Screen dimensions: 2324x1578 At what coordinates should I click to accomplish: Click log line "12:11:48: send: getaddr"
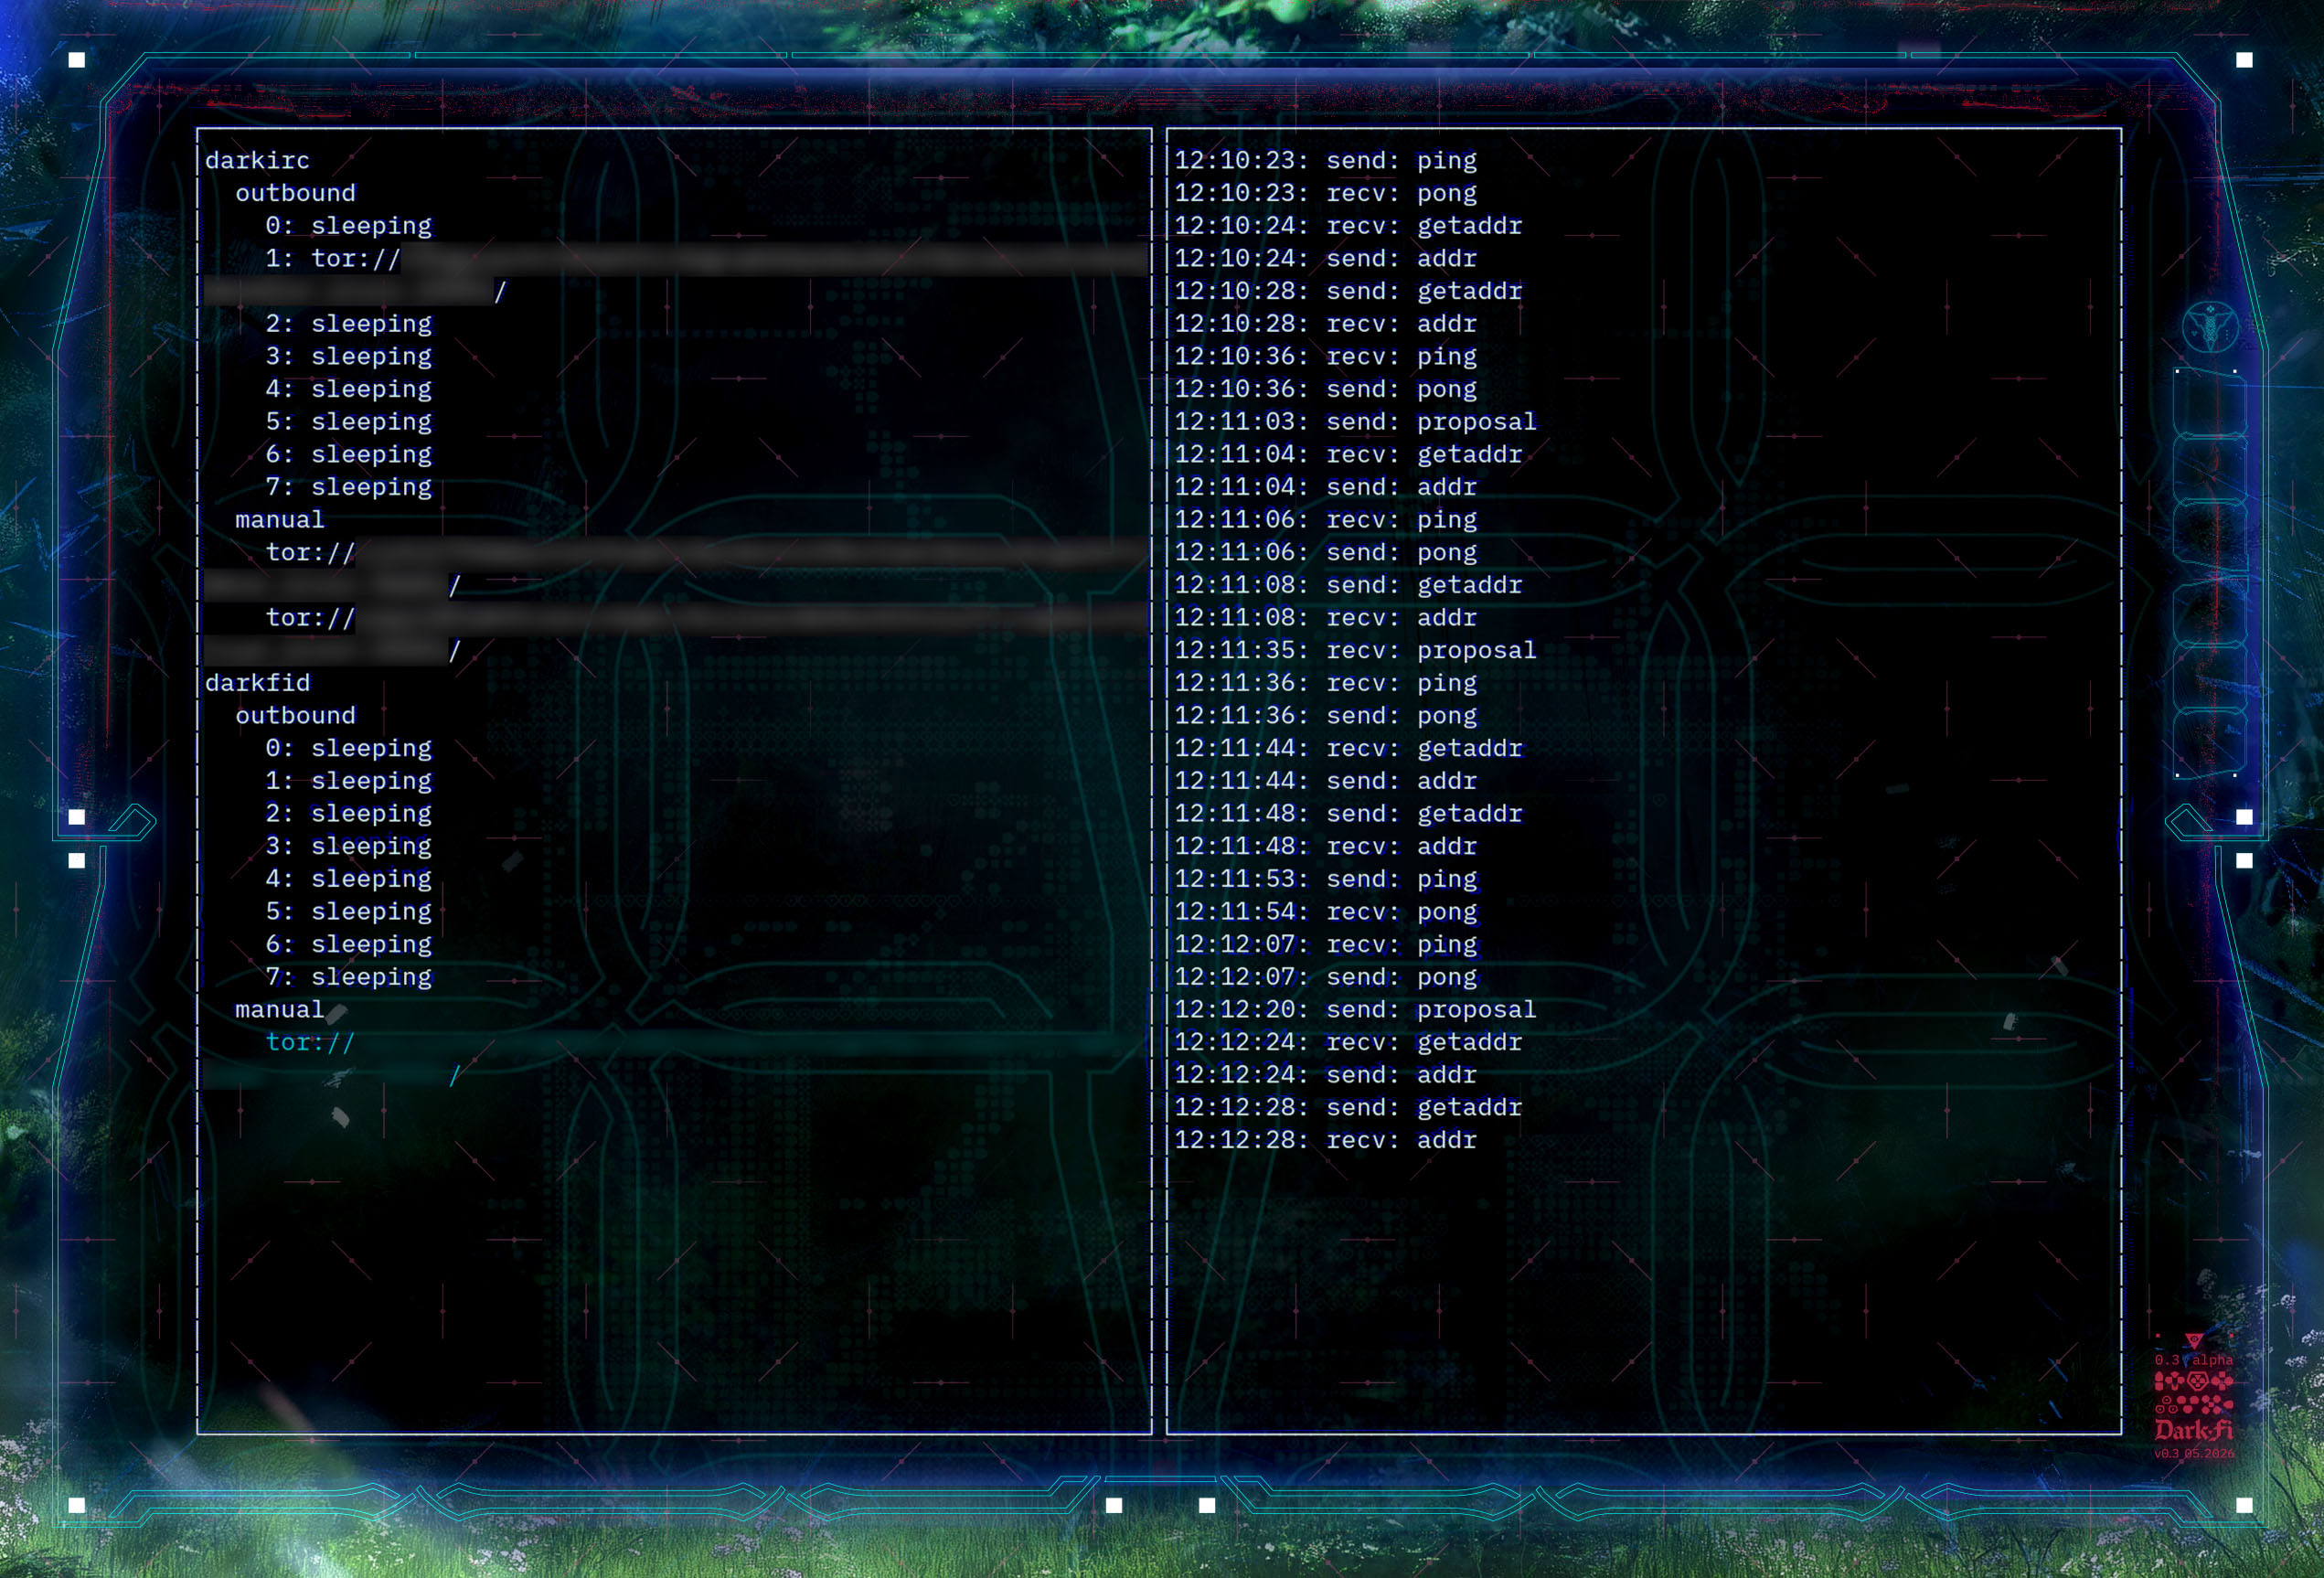click(x=1348, y=814)
